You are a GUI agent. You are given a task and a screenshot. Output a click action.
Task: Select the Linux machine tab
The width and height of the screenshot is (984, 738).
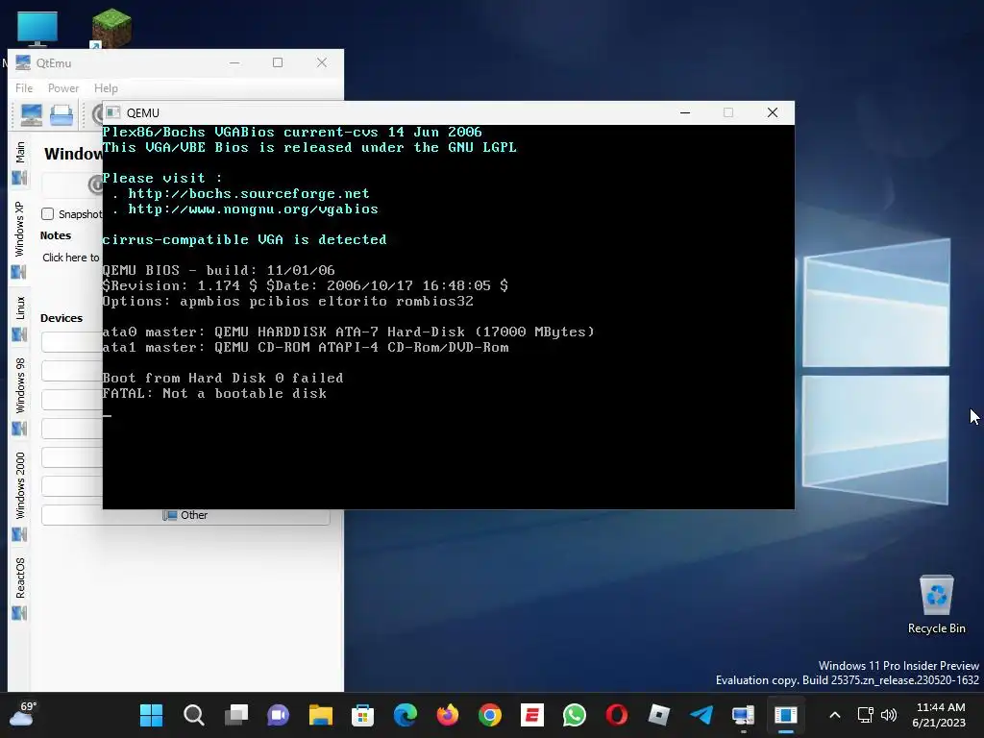pyautogui.click(x=19, y=318)
